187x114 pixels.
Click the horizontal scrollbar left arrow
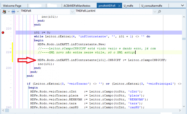point(3,110)
